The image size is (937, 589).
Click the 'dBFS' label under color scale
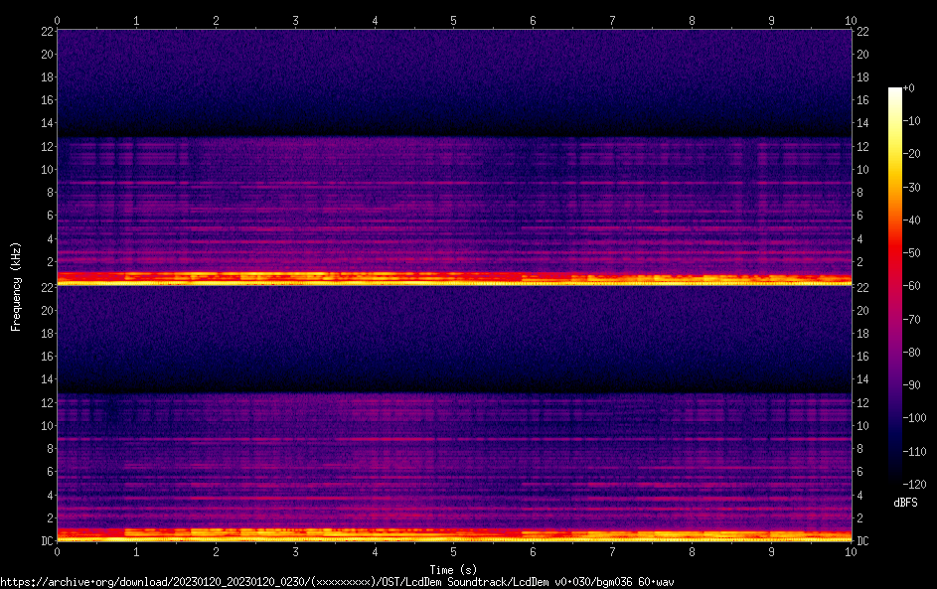(905, 503)
